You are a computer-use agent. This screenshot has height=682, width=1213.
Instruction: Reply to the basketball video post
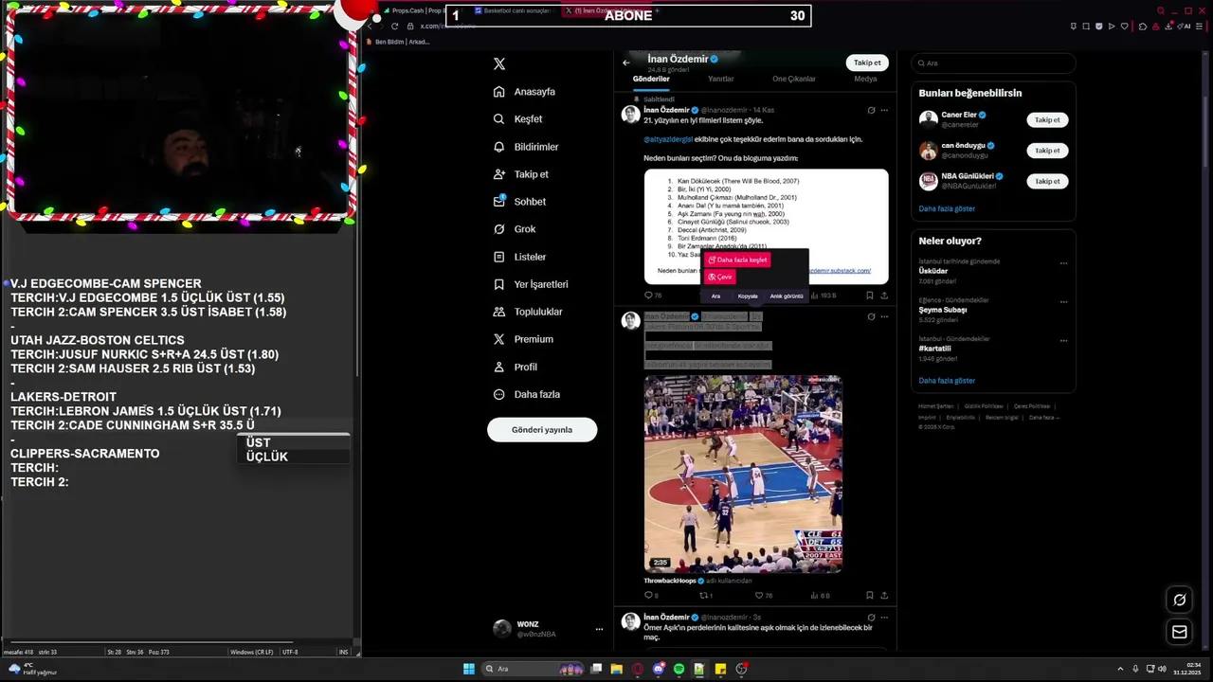tap(648, 596)
